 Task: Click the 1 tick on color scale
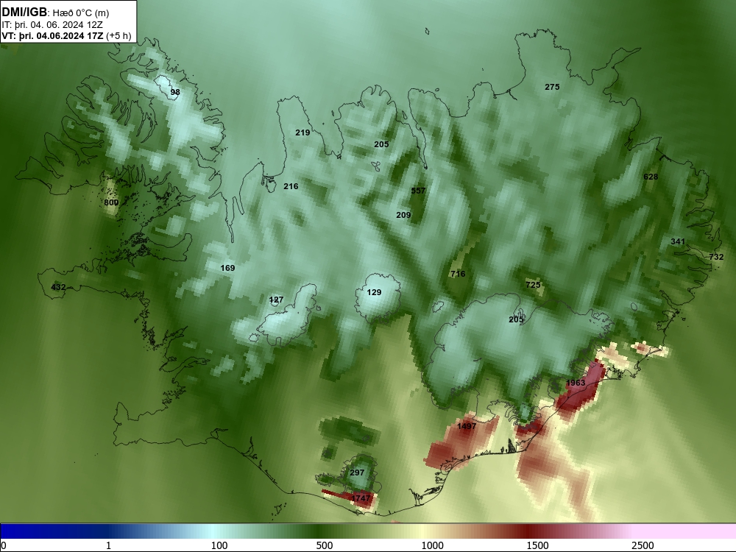[108, 545]
